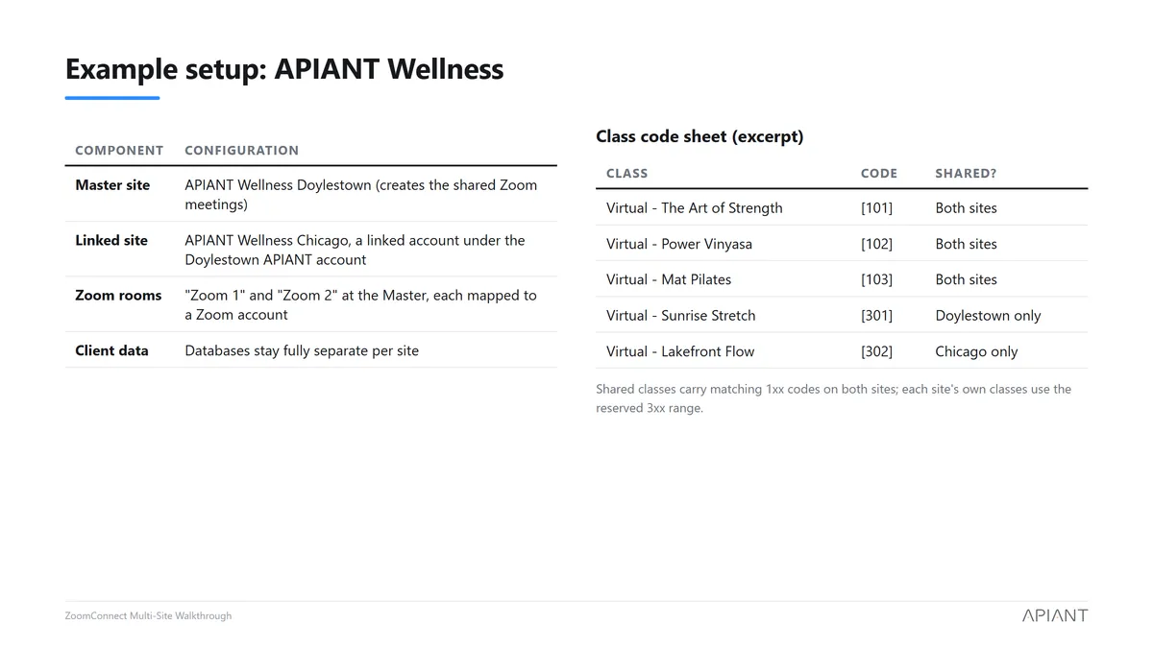This screenshot has height=648, width=1153.
Task: Click the blue underline accent bar
Action: [x=112, y=98]
